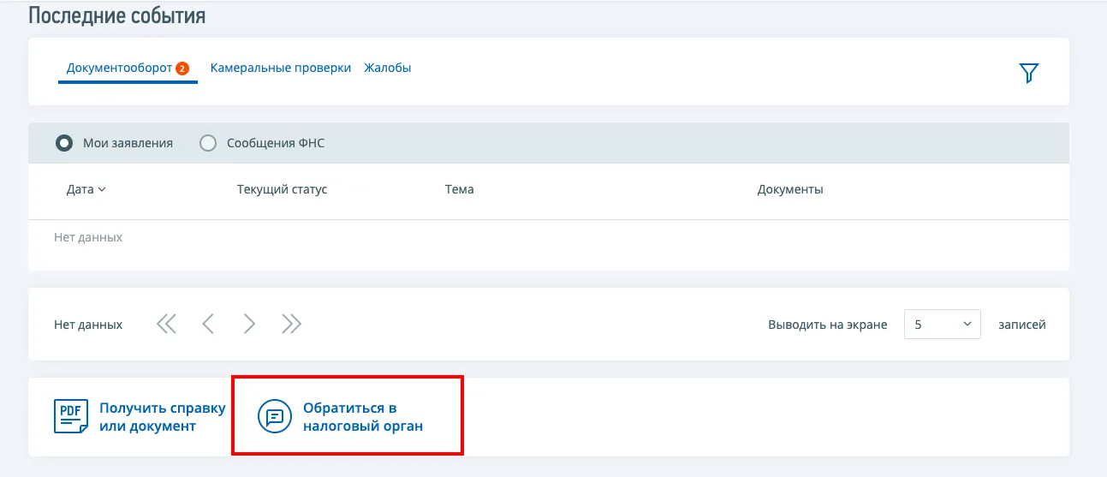Switch to the Камеральные проверки tab
This screenshot has height=477, width=1107.
(281, 68)
